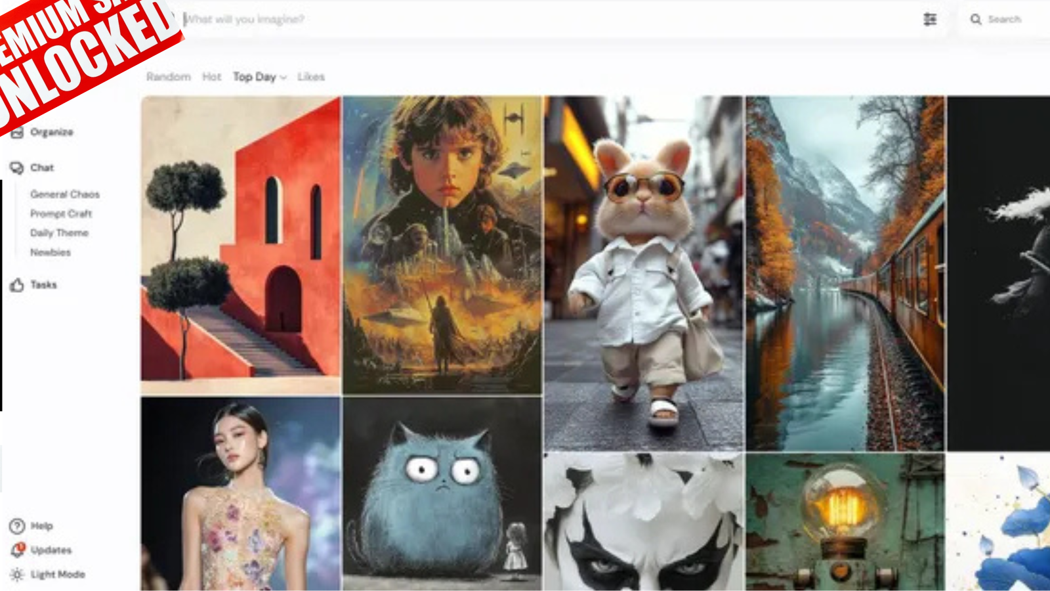Select the Light Mode sun icon
Viewport: 1050px width, 591px height.
[x=16, y=574]
